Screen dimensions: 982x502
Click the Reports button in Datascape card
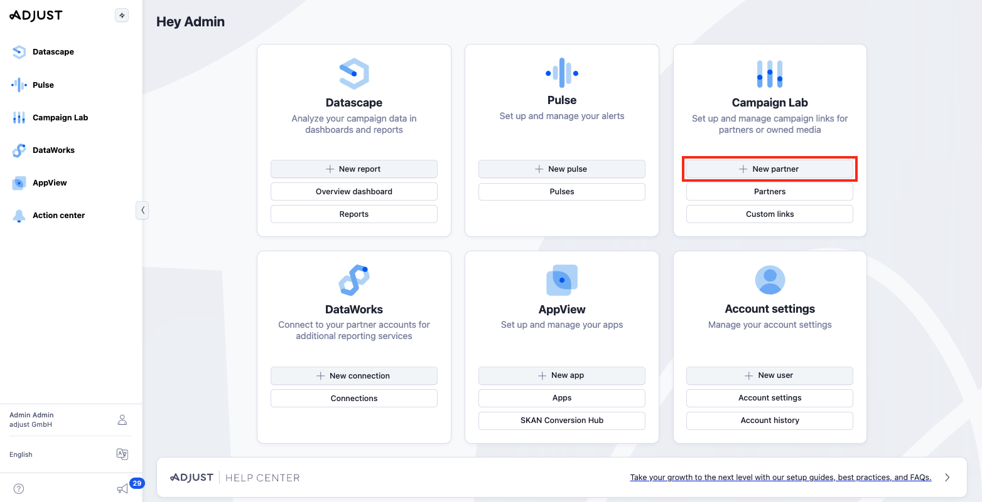[354, 214]
